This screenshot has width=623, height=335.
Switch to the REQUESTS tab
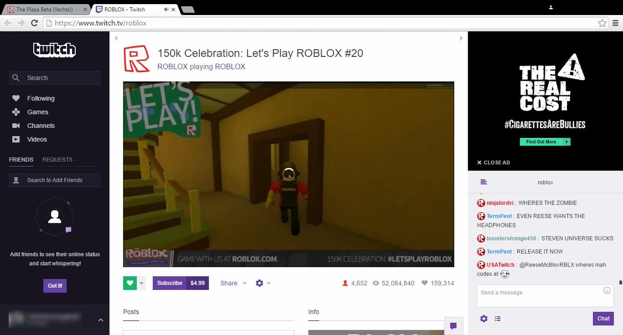pyautogui.click(x=58, y=159)
